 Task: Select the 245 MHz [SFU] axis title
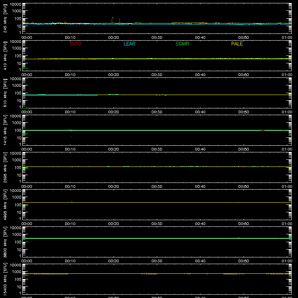[5, 18]
